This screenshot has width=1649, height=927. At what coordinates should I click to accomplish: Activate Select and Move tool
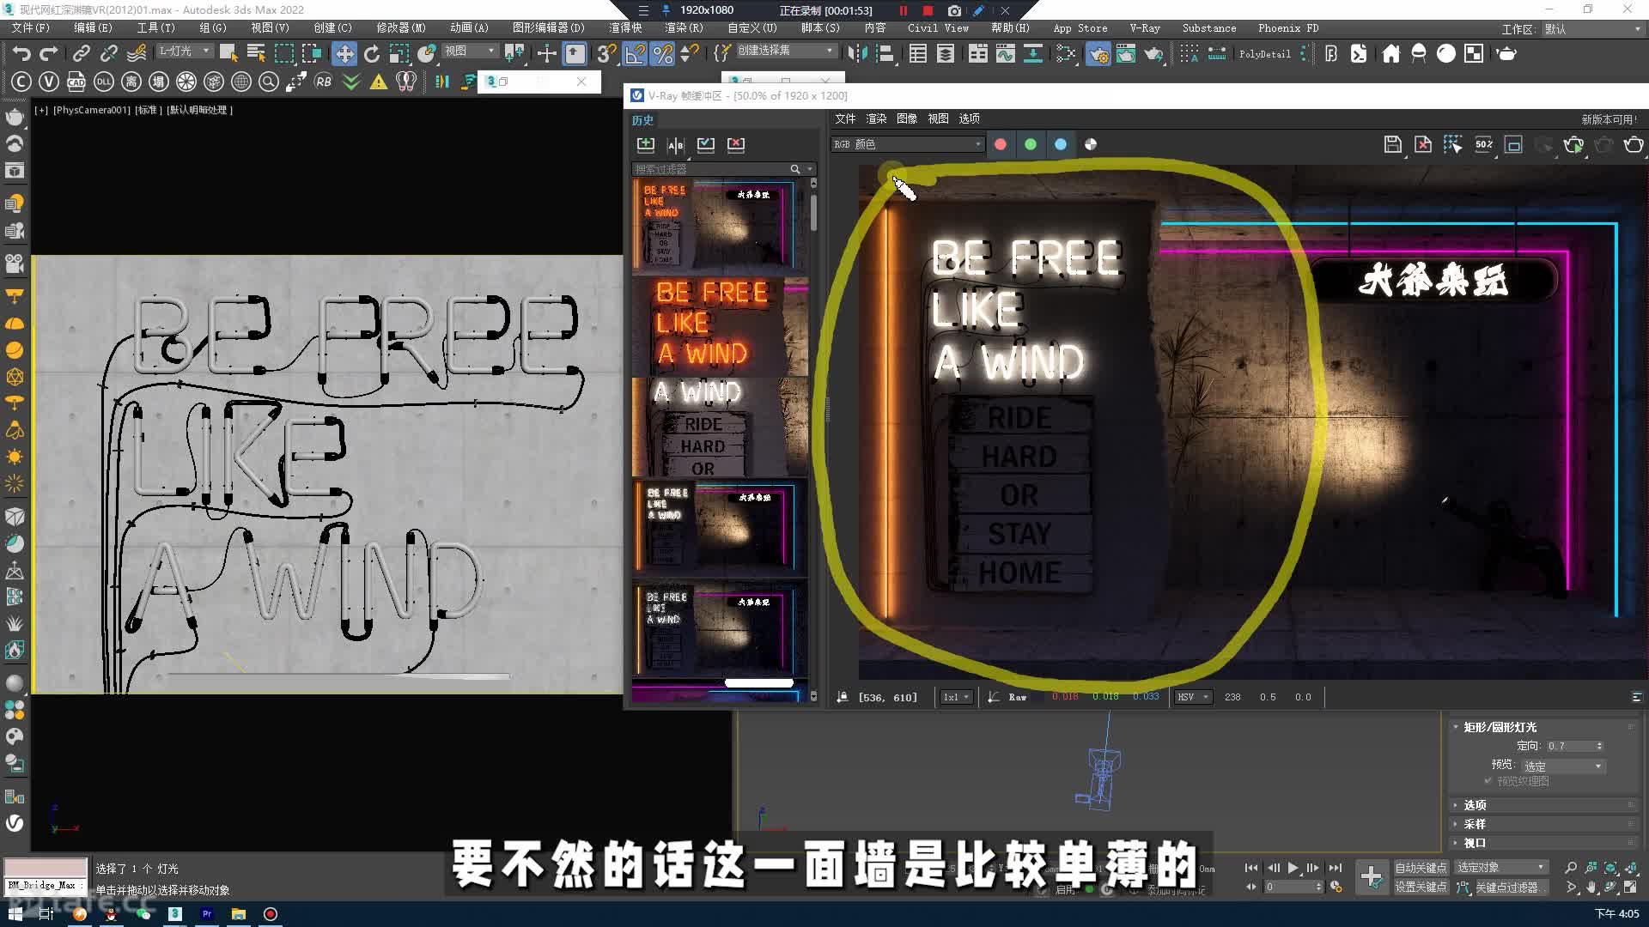pyautogui.click(x=344, y=53)
